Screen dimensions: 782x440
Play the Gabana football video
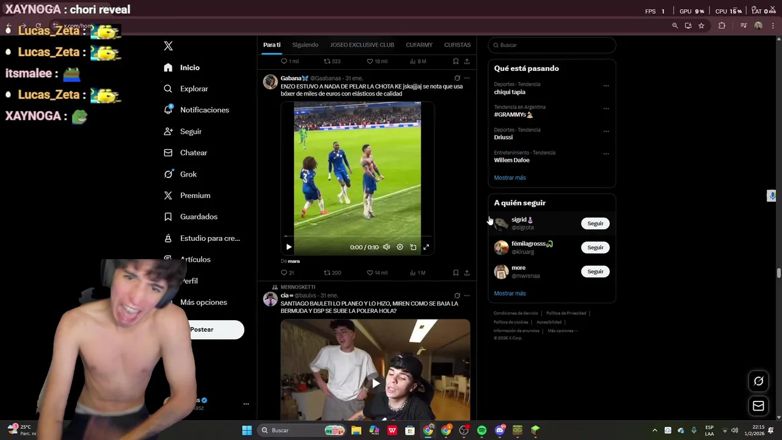click(289, 247)
